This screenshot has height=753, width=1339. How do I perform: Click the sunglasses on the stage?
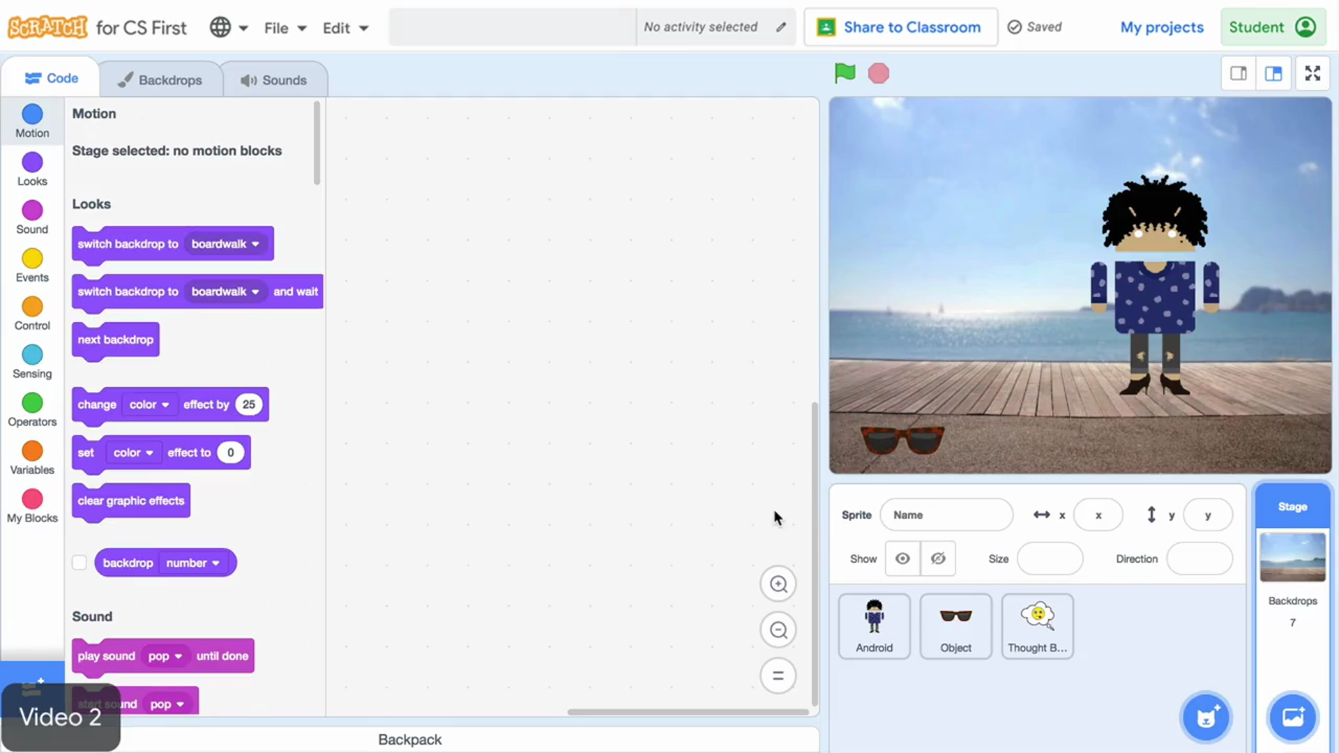point(902,440)
